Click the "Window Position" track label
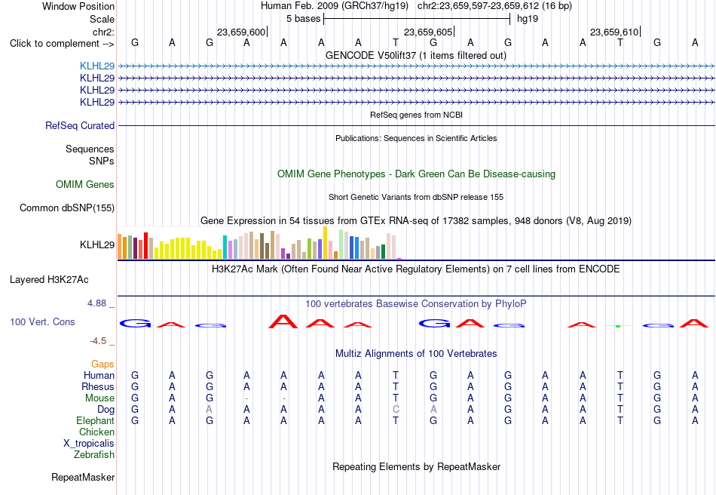The width and height of the screenshot is (716, 495). 78,6
